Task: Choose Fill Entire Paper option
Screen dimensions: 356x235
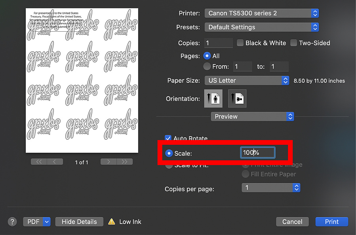Action: click(x=245, y=174)
